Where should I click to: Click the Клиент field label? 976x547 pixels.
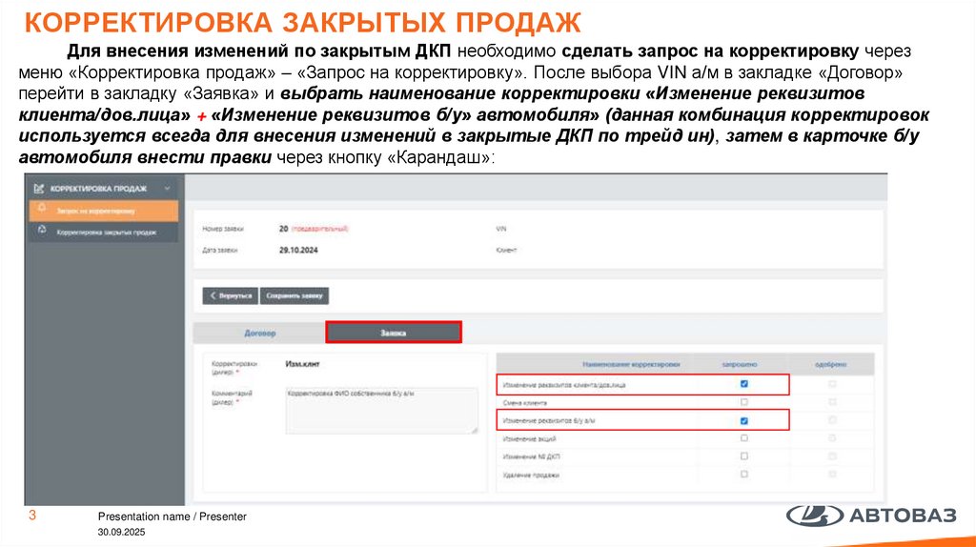pos(506,250)
